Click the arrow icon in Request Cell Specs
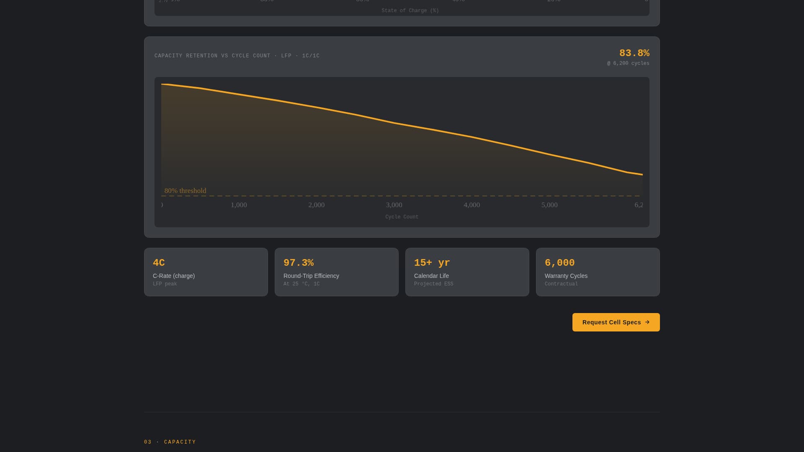 coord(648,322)
